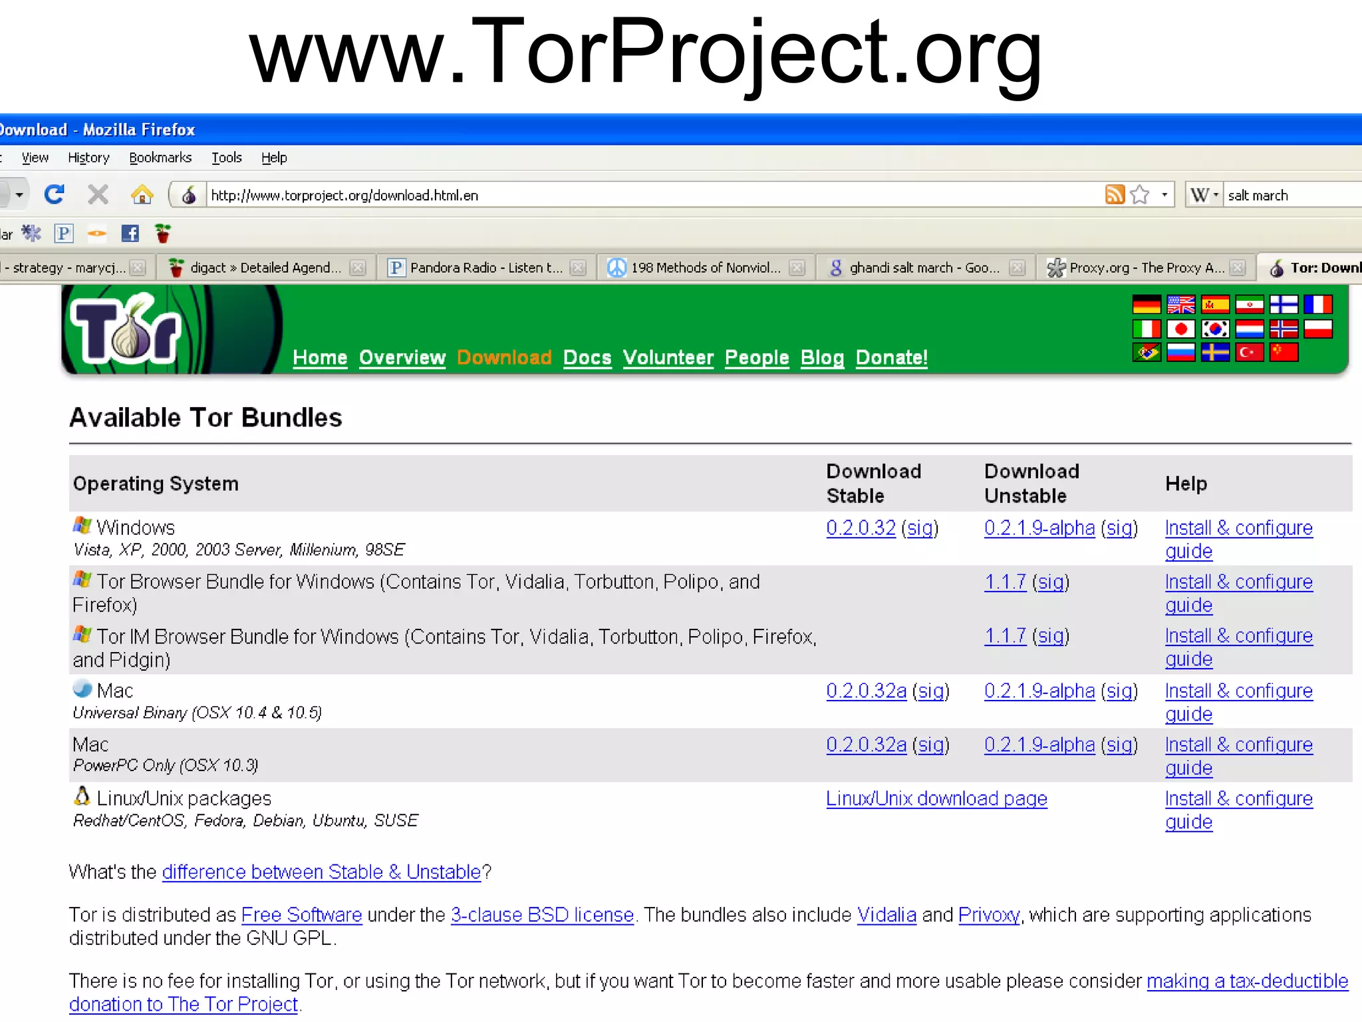
Task: Open difference between Stable & Unstable link
Action: (321, 872)
